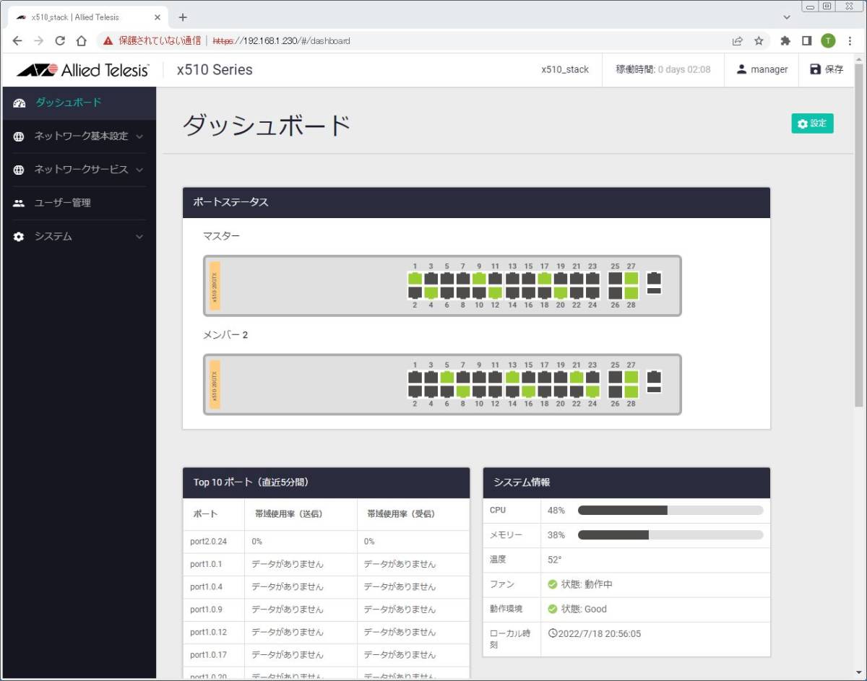Click member 2 switch port 8

[x=463, y=391]
